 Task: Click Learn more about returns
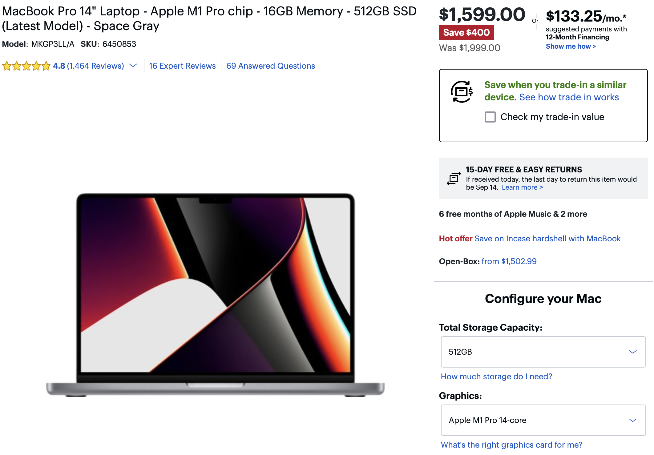[522, 187]
